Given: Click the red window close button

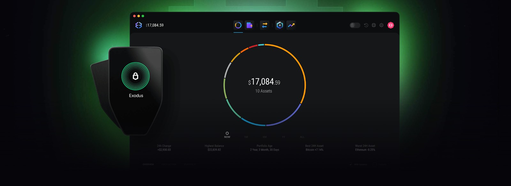Looking at the screenshot, I should [x=134, y=16].
